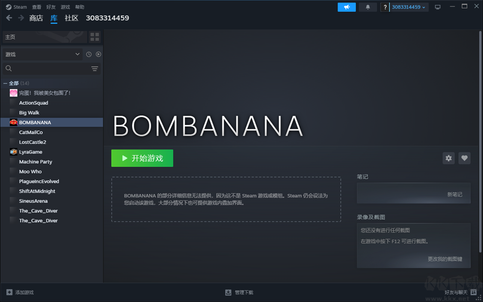This screenshot has height=302, width=483.
Task: Expand the 3083314459 account dropdown
Action: (409, 7)
